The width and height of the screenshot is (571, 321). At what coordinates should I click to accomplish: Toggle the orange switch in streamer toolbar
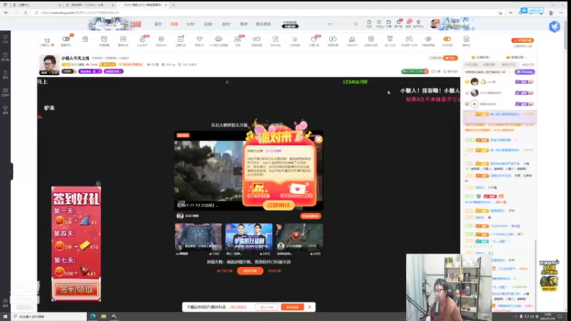[448, 39]
